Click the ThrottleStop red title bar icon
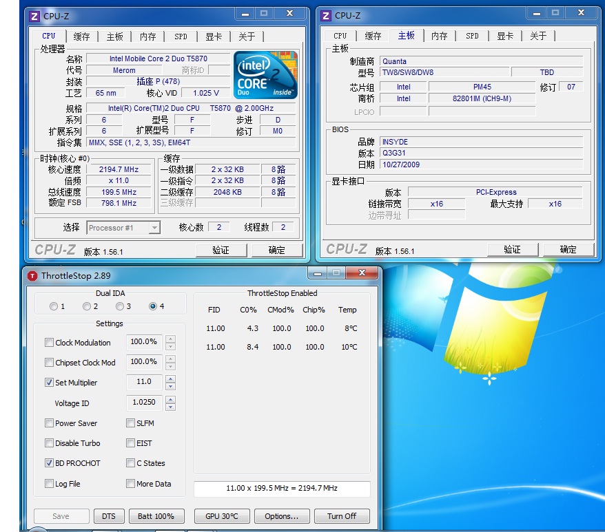 [x=32, y=276]
